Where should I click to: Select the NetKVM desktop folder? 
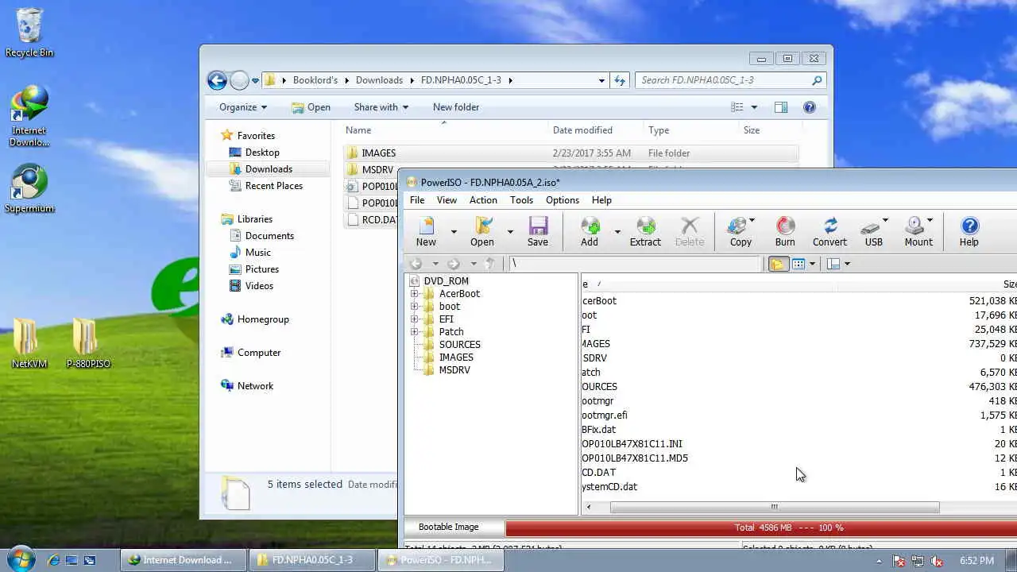(29, 344)
